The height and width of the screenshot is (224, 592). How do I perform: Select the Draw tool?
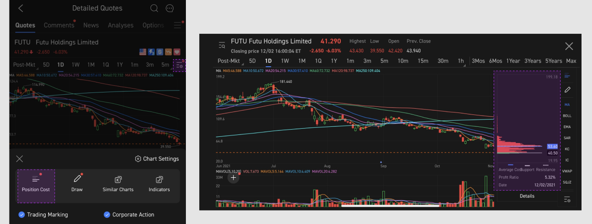[77, 184]
